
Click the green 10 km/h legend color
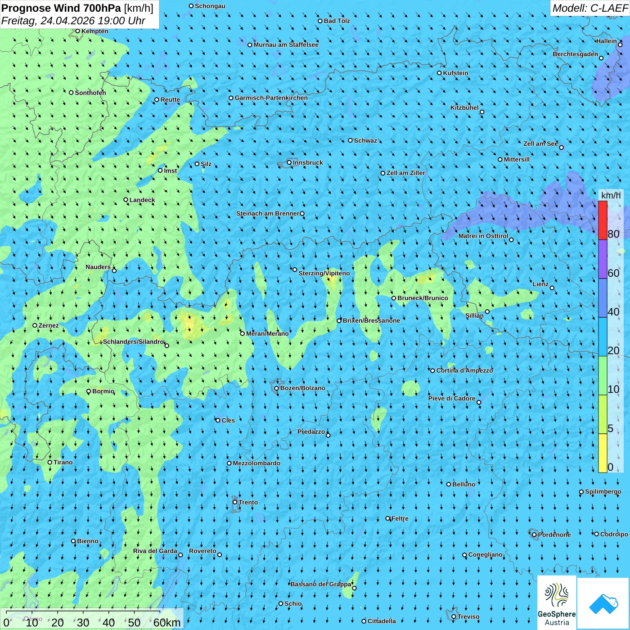tap(603, 375)
